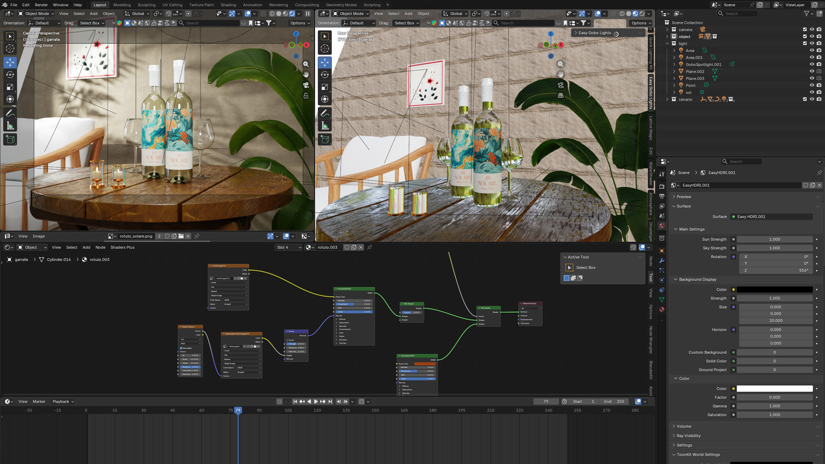Select the Annotate tool in left viewport

pos(10,113)
